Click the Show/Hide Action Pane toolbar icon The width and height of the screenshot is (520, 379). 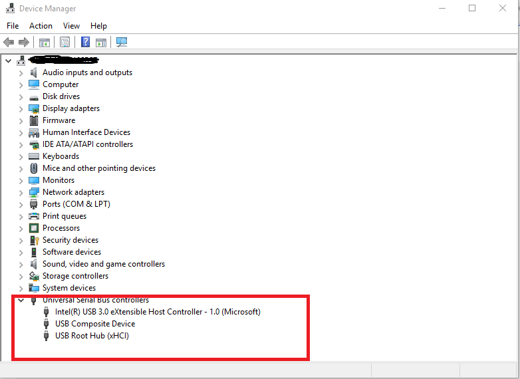101,43
